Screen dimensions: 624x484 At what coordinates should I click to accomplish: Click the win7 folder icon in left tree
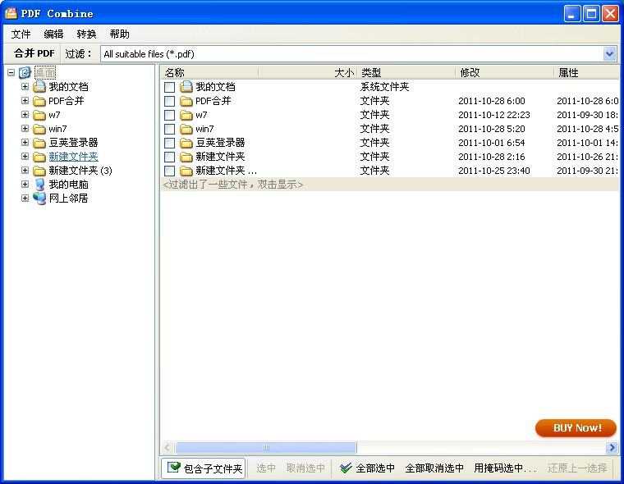(39, 129)
